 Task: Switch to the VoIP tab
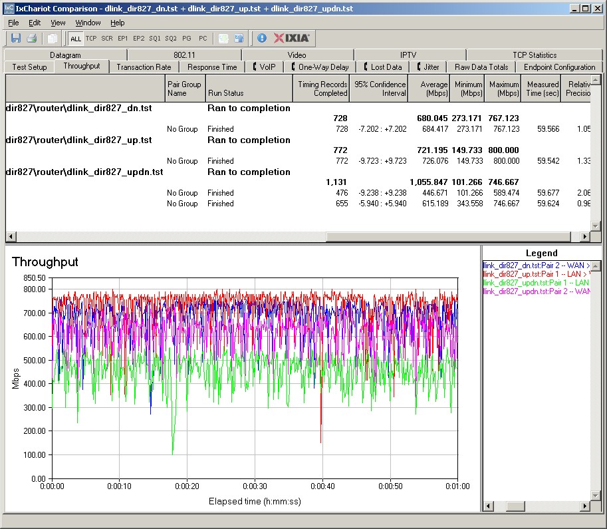(265, 67)
